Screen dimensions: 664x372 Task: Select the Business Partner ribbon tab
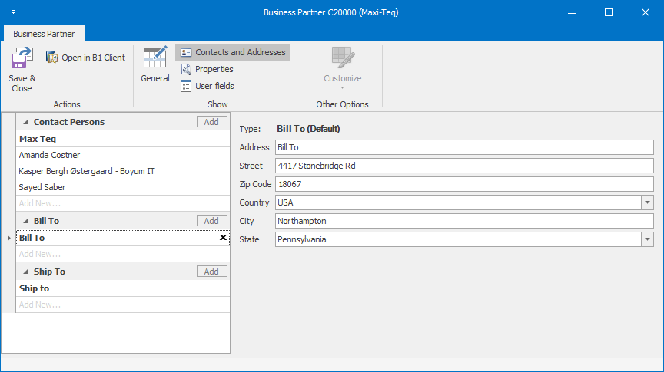[44, 34]
